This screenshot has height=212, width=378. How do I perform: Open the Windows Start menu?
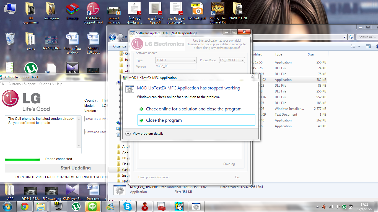7,206
